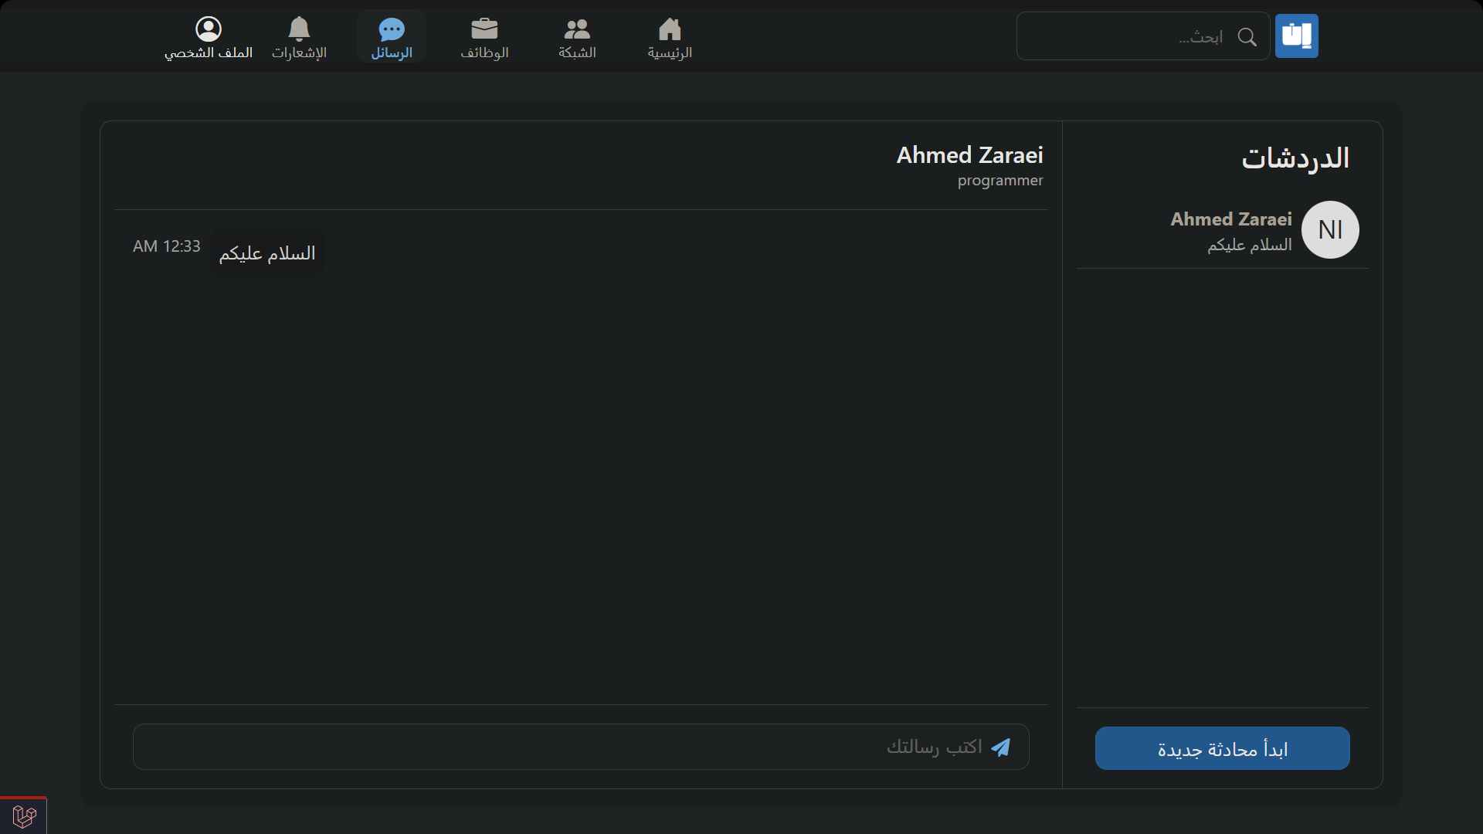Open the Network people icon
The image size is (1483, 834).
577,29
